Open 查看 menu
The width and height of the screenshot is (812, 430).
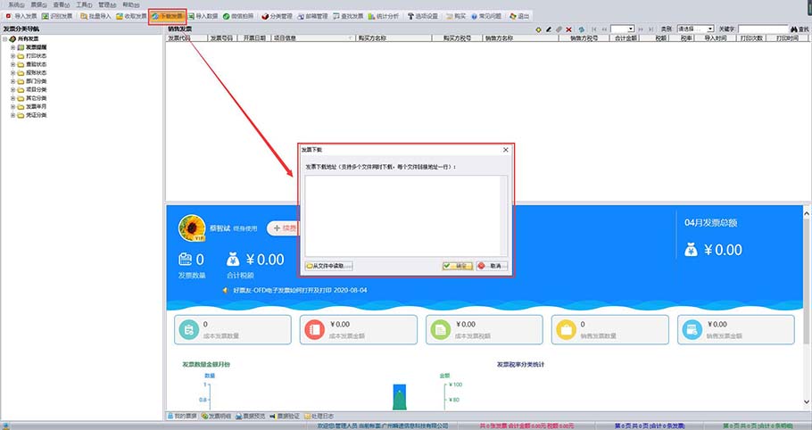pyautogui.click(x=62, y=4)
